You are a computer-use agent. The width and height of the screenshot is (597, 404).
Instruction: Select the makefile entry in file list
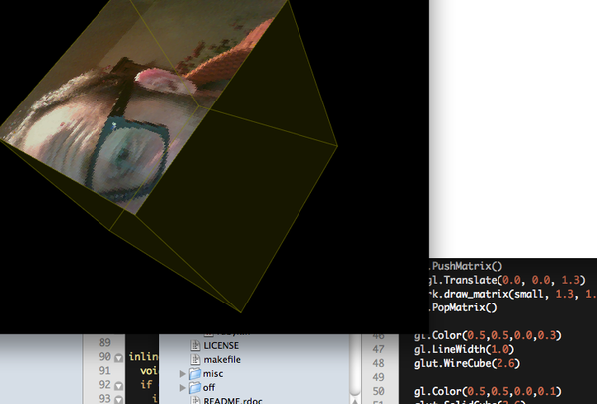pos(222,360)
